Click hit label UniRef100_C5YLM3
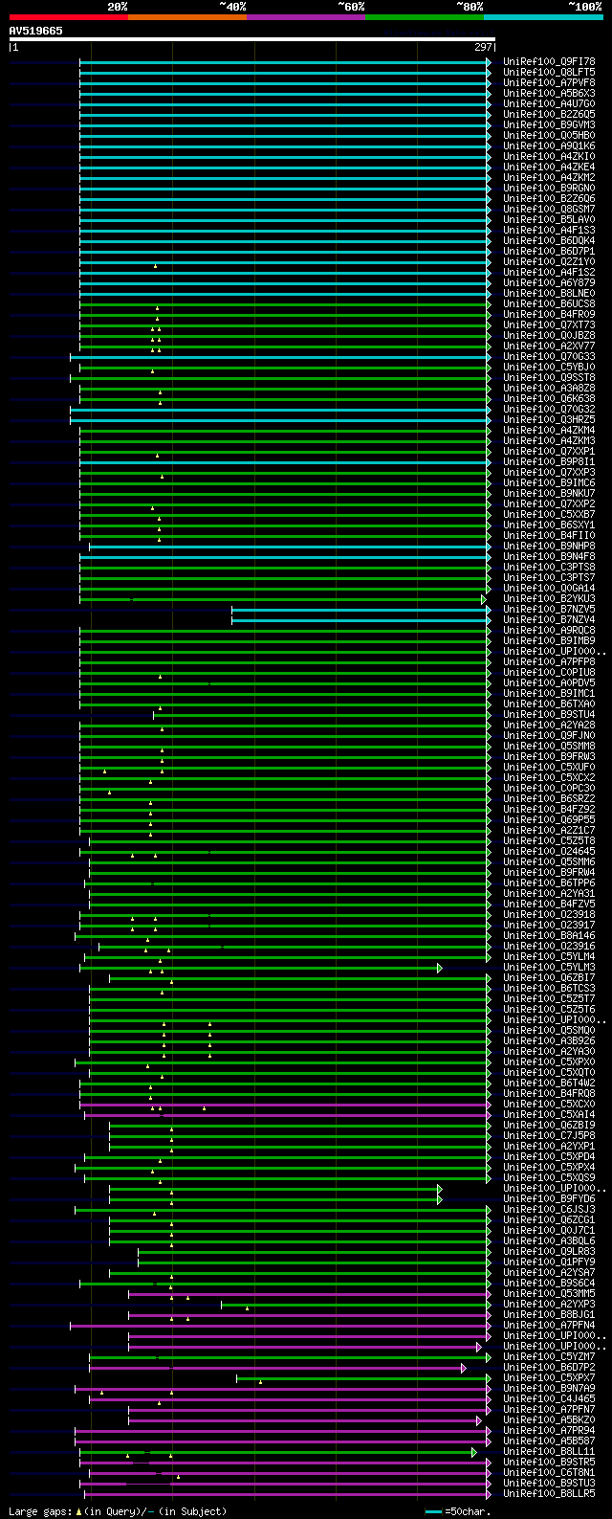 click(549, 967)
